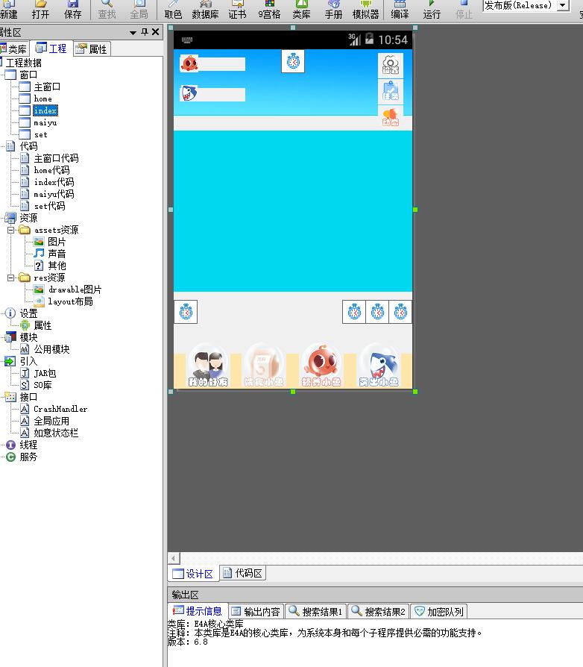This screenshot has width=583, height=667.
Task: Pin the left side panel
Action: tap(144, 32)
